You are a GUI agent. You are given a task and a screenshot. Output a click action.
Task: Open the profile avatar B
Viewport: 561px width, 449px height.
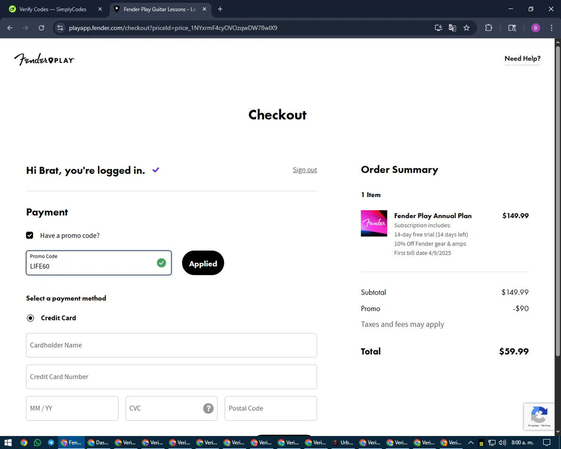tap(536, 28)
